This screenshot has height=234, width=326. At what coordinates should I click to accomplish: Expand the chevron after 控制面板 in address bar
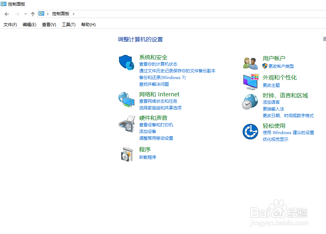pos(73,14)
